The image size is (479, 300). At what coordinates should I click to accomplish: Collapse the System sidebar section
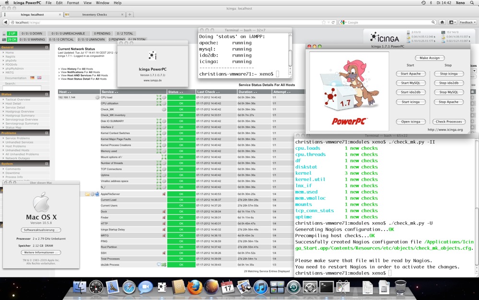click(x=47, y=164)
